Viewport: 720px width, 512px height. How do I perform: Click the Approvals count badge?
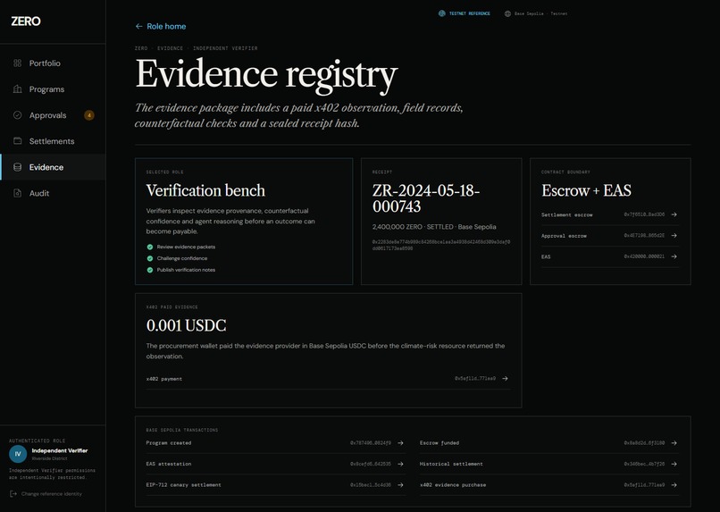point(89,115)
